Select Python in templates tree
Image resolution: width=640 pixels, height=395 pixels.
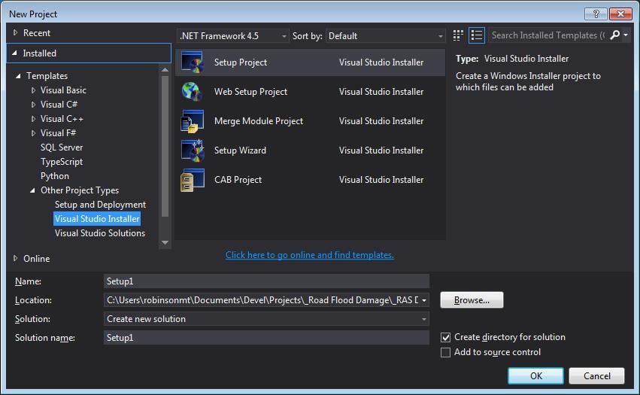click(55, 176)
